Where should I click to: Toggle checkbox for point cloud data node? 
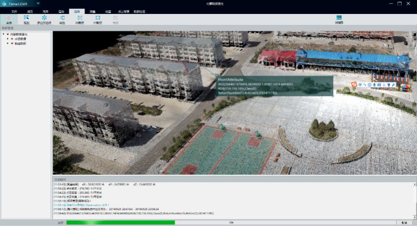tap(12, 39)
